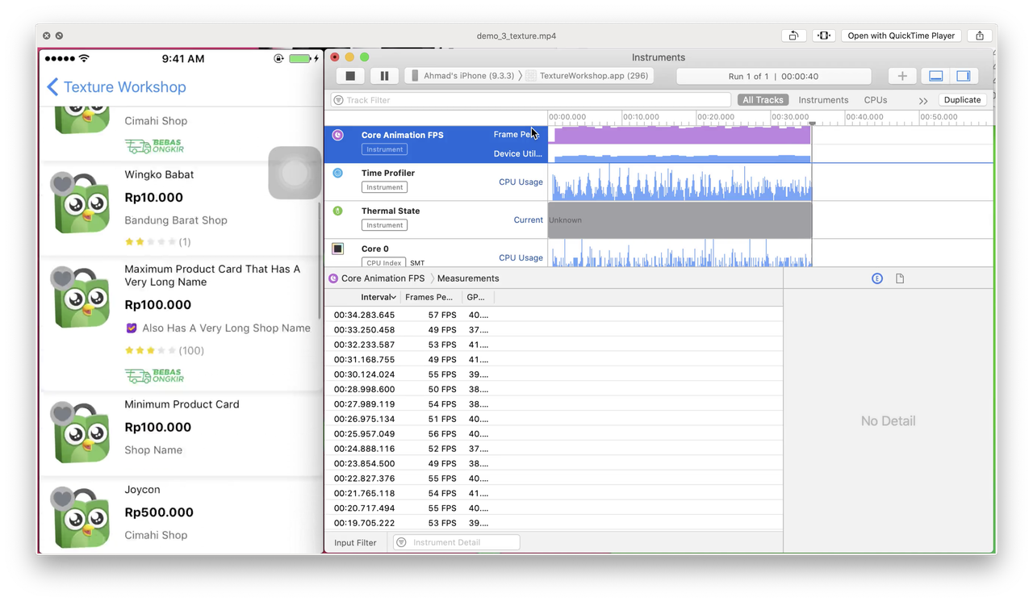The height and width of the screenshot is (602, 1033).
Task: Click the CPU Index badge under Core 0
Action: click(x=383, y=263)
